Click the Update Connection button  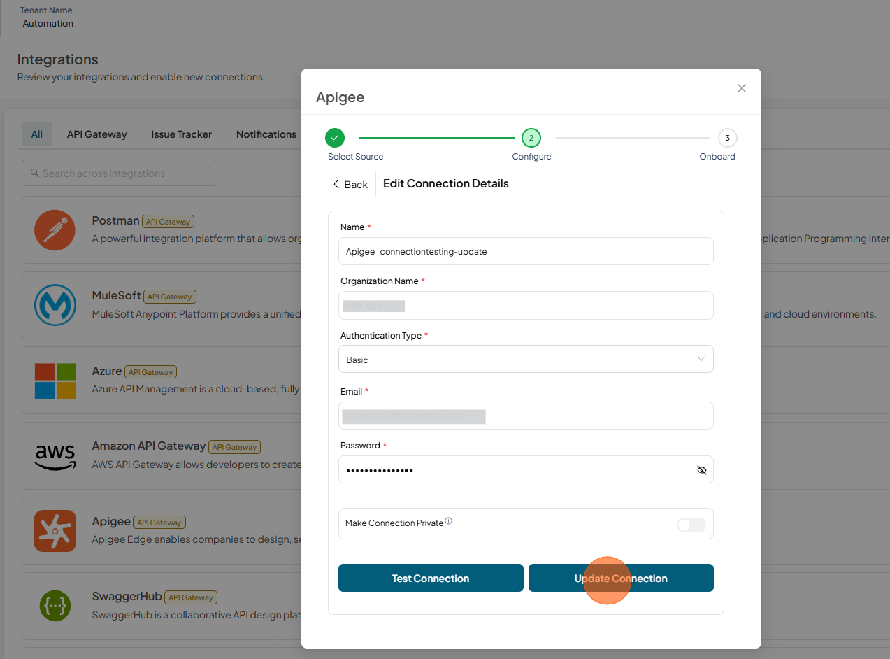(x=621, y=578)
